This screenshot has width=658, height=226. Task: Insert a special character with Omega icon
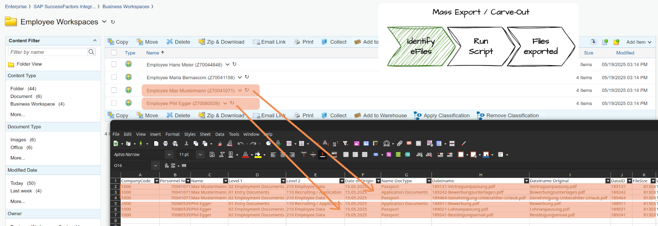pyautogui.click(x=386, y=143)
